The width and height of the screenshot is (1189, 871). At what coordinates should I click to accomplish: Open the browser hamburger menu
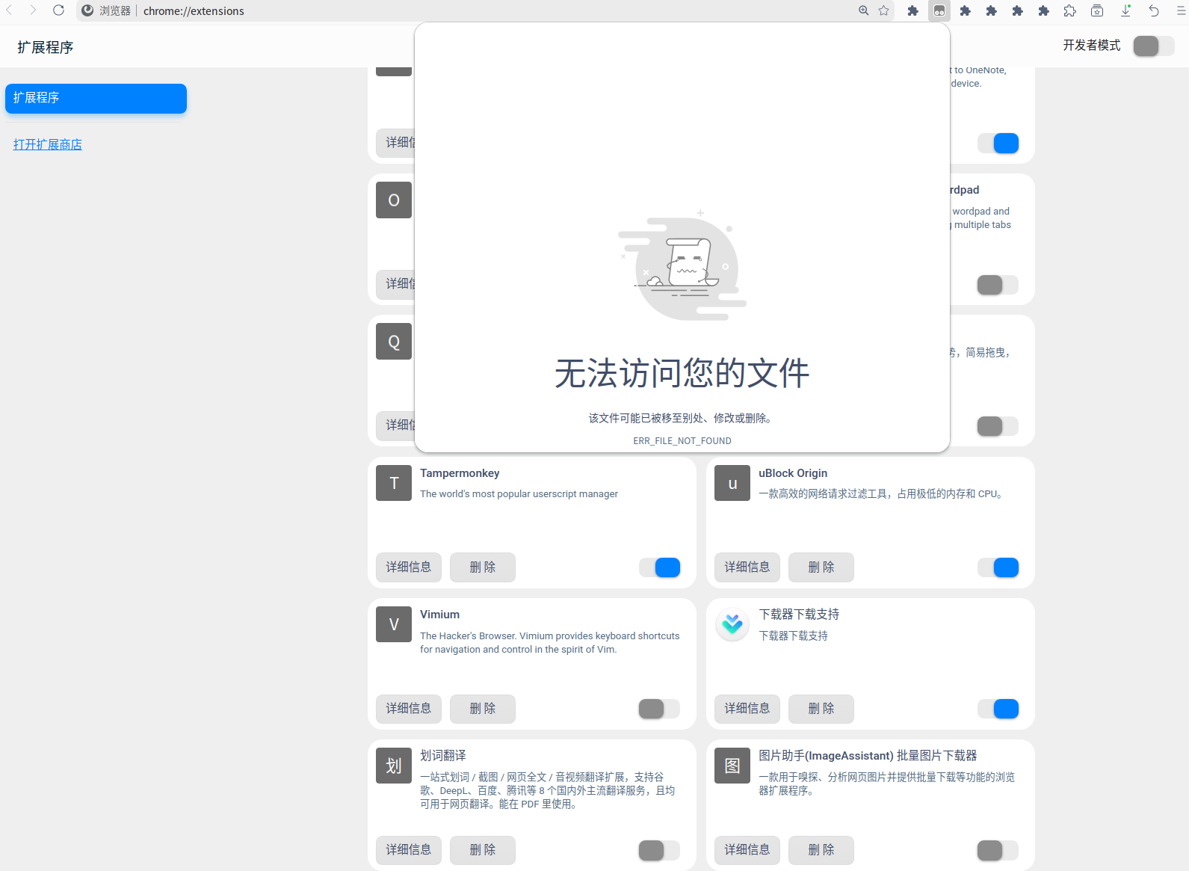1180,10
